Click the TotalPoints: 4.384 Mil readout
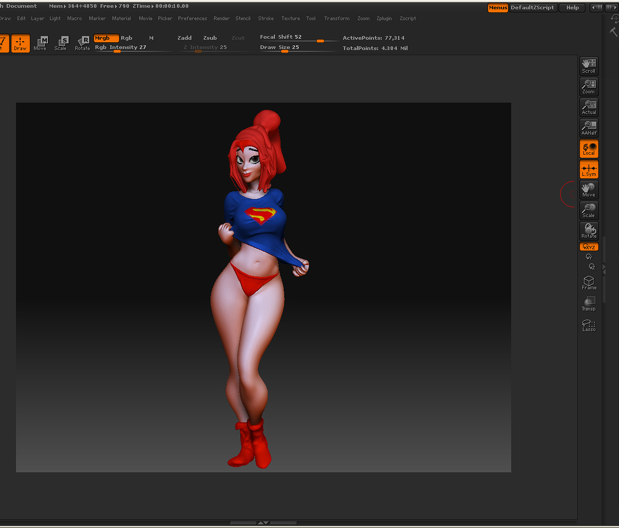 click(375, 48)
